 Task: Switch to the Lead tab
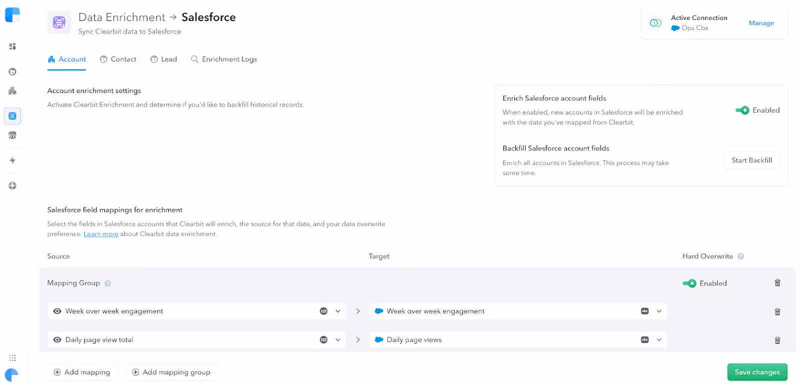click(x=163, y=59)
